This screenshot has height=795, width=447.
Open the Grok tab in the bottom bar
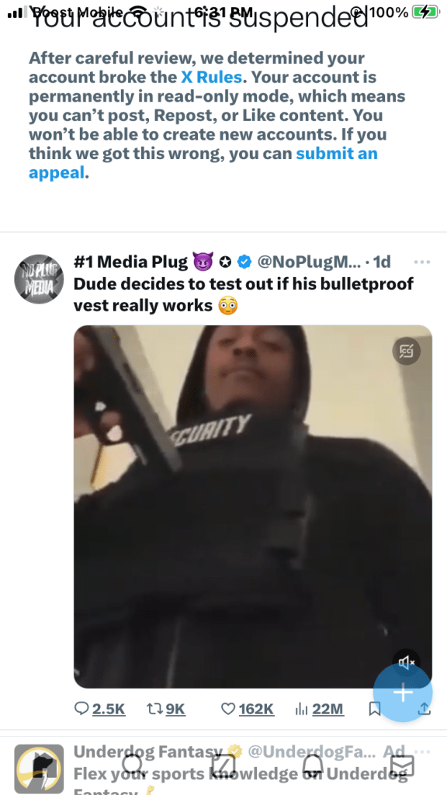point(223,765)
